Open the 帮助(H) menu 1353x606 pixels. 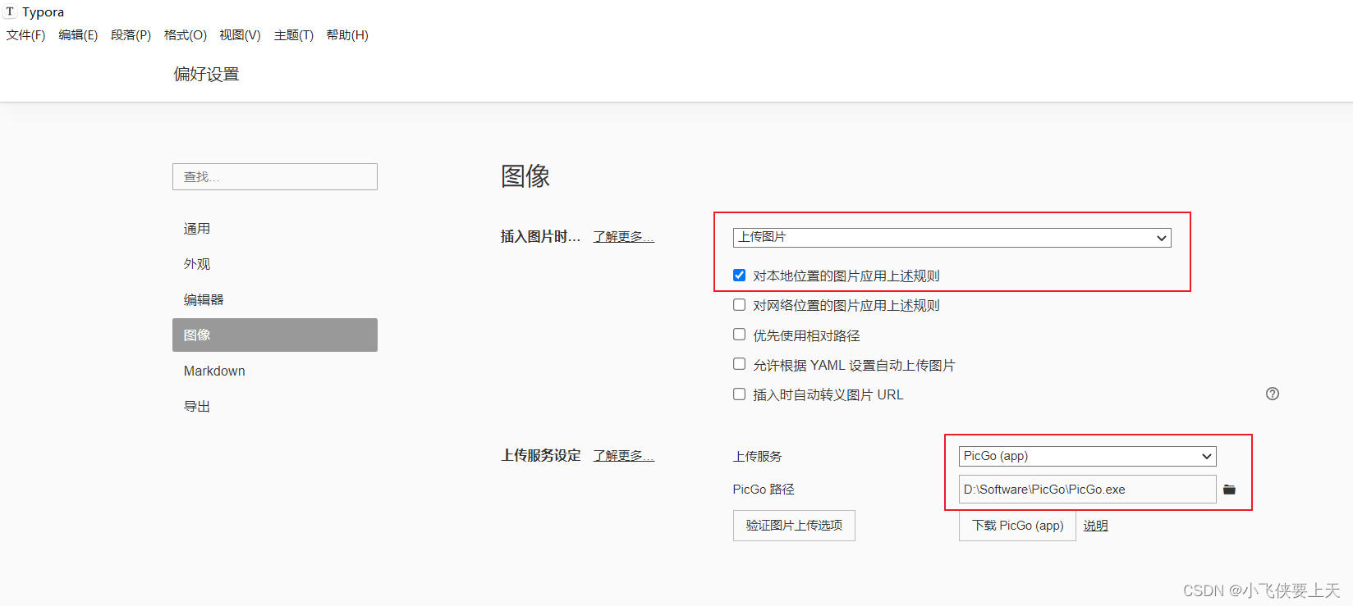[347, 35]
